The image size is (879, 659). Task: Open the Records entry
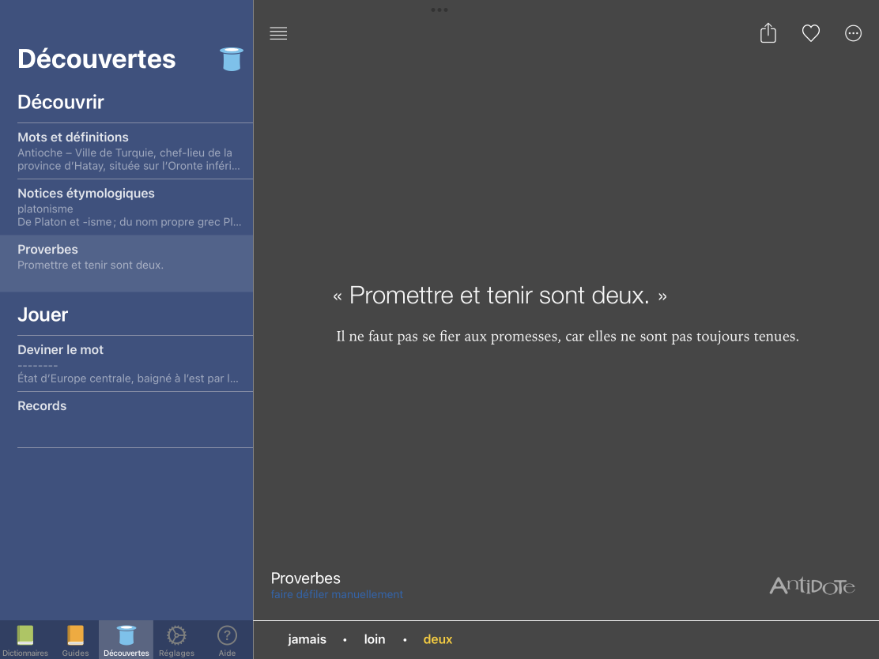(x=126, y=419)
